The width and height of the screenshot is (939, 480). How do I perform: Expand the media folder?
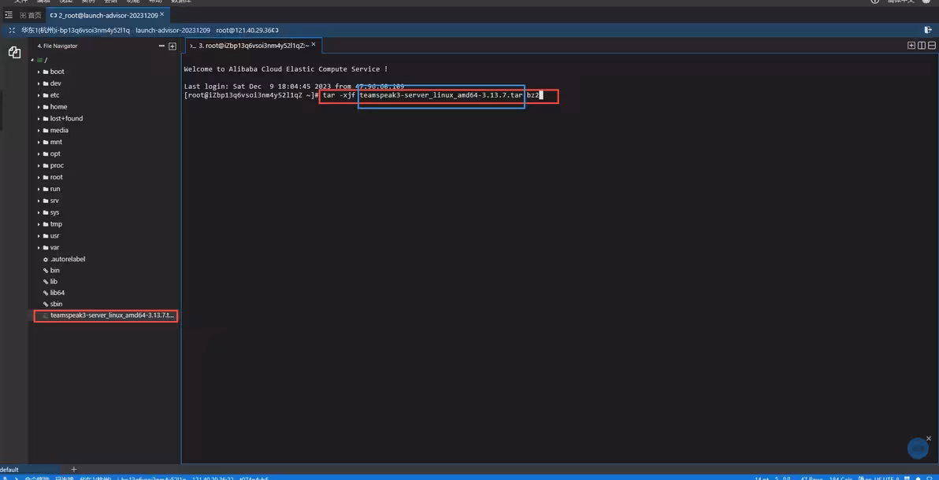point(39,131)
